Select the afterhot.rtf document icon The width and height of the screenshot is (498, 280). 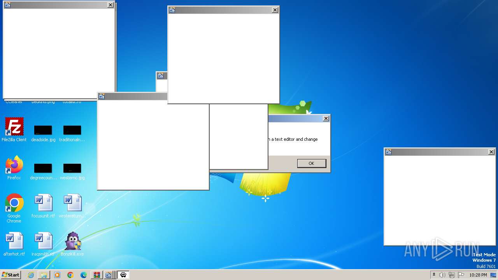click(x=14, y=244)
